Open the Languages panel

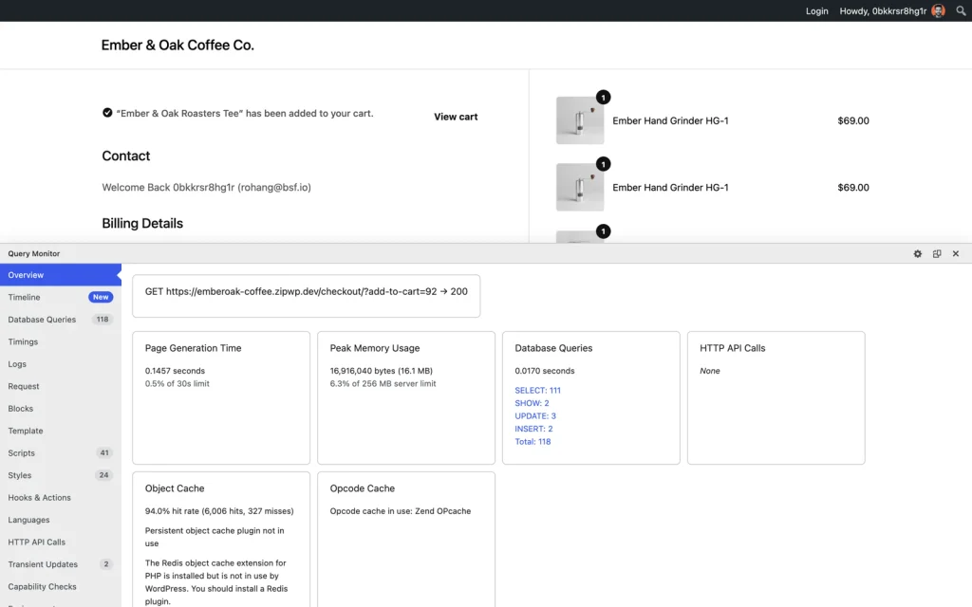click(x=60, y=521)
